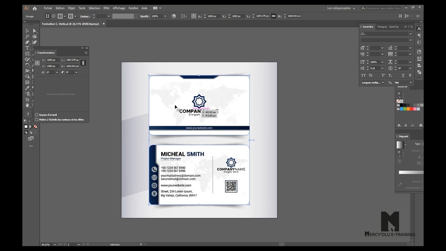Click the reference point grid in Transformation panel

click(x=37, y=63)
